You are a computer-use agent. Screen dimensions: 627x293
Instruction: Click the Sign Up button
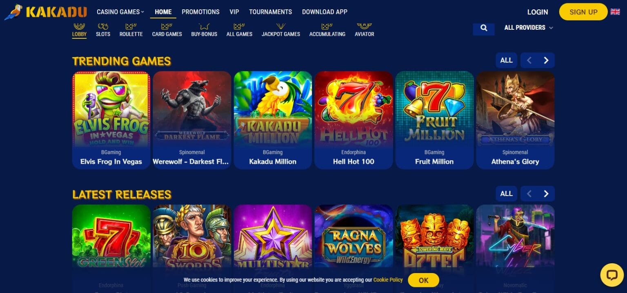(583, 12)
